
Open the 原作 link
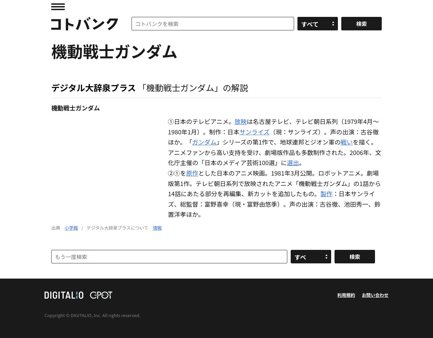(x=192, y=173)
